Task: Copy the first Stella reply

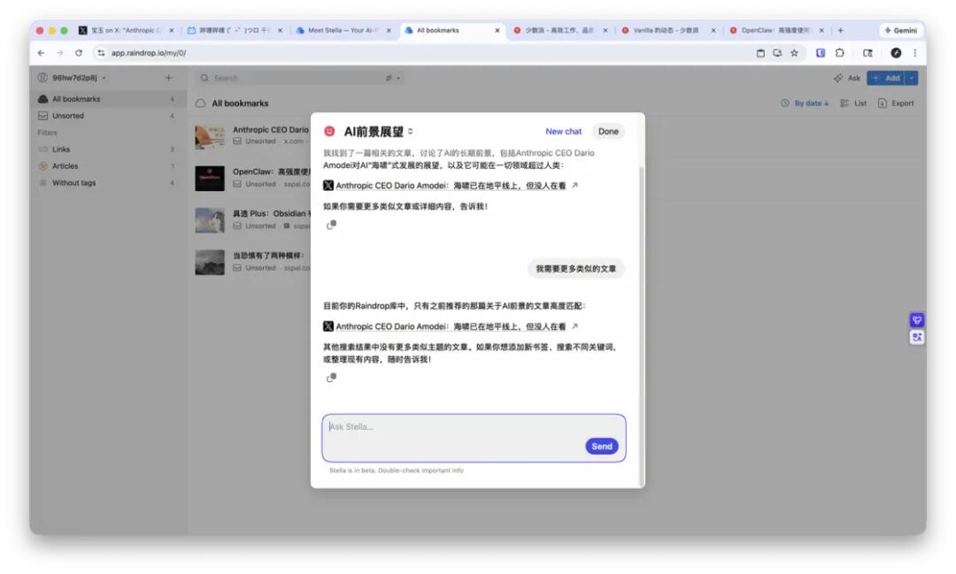Action: [331, 225]
